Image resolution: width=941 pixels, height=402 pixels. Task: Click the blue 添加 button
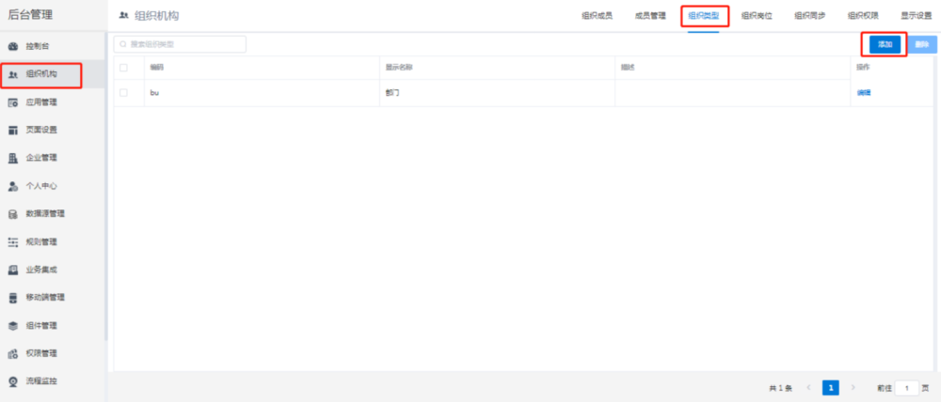(x=885, y=44)
